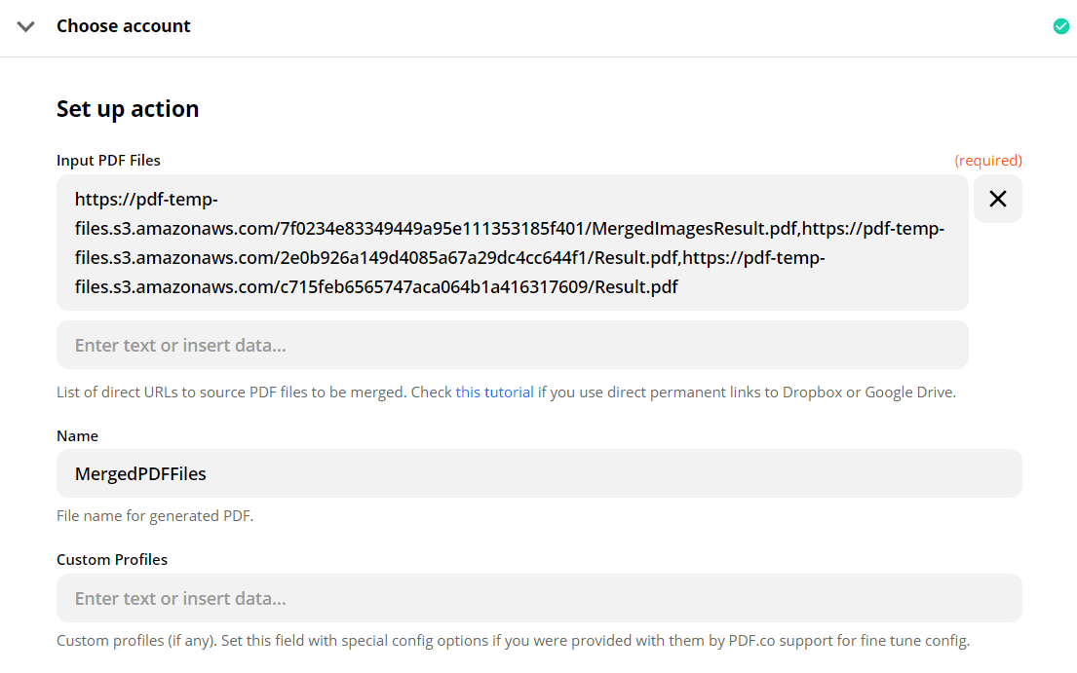
Task: Click the Name field containing MergedPDFFiles
Action: 538,473
